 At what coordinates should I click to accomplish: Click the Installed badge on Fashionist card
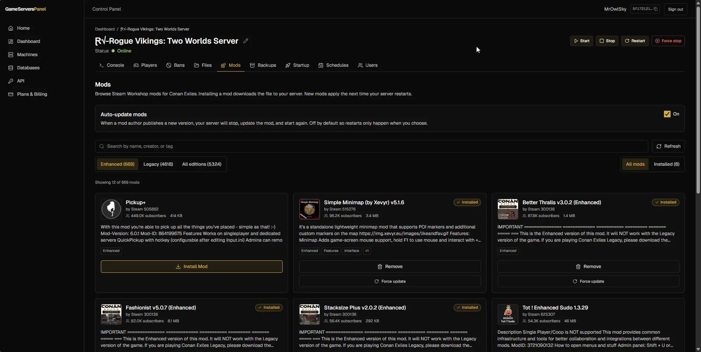(x=269, y=308)
